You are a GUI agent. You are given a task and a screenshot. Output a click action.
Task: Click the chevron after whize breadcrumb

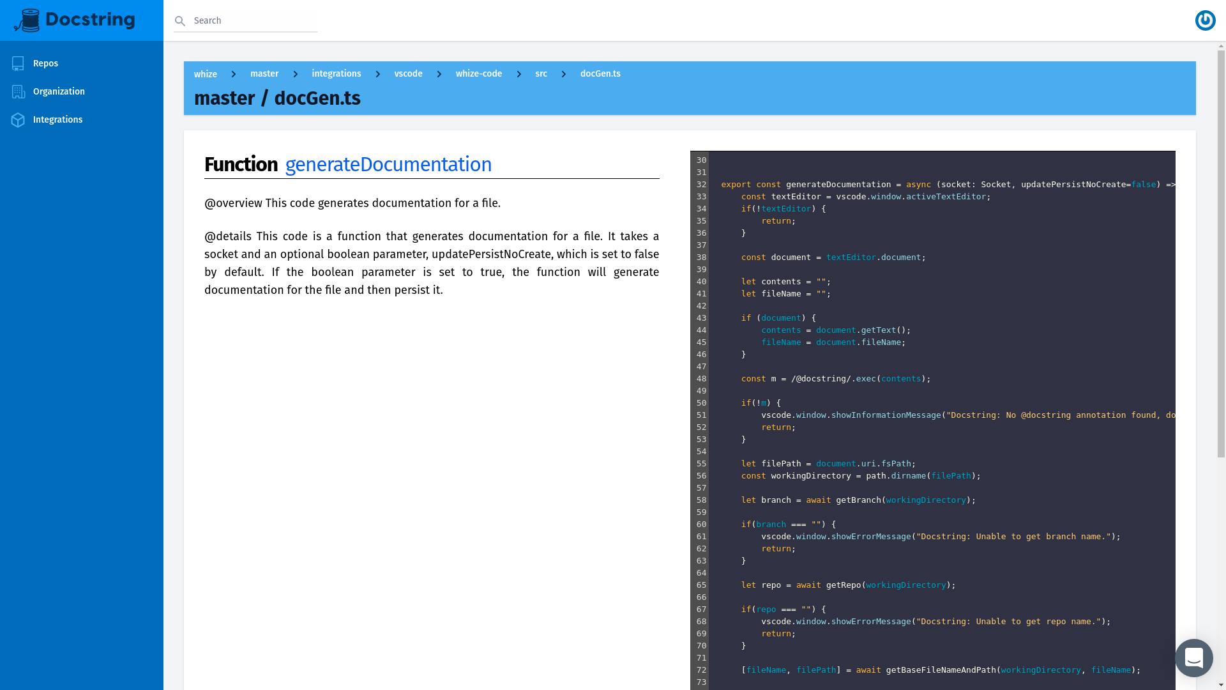234,74
